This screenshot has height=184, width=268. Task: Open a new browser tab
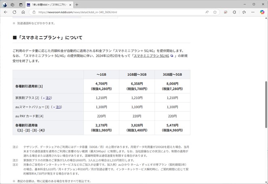coord(77,5)
